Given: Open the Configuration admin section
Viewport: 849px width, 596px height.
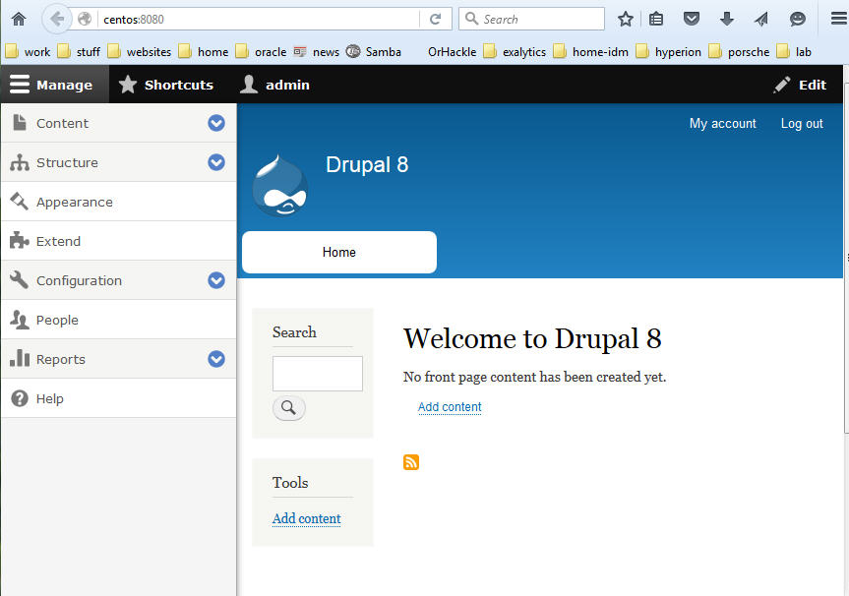Looking at the screenshot, I should (x=79, y=280).
